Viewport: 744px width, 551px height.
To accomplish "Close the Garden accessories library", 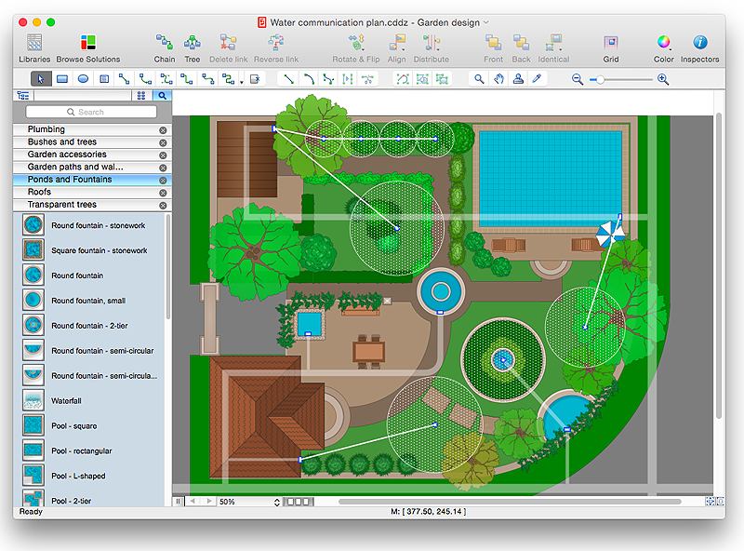I will click(163, 155).
